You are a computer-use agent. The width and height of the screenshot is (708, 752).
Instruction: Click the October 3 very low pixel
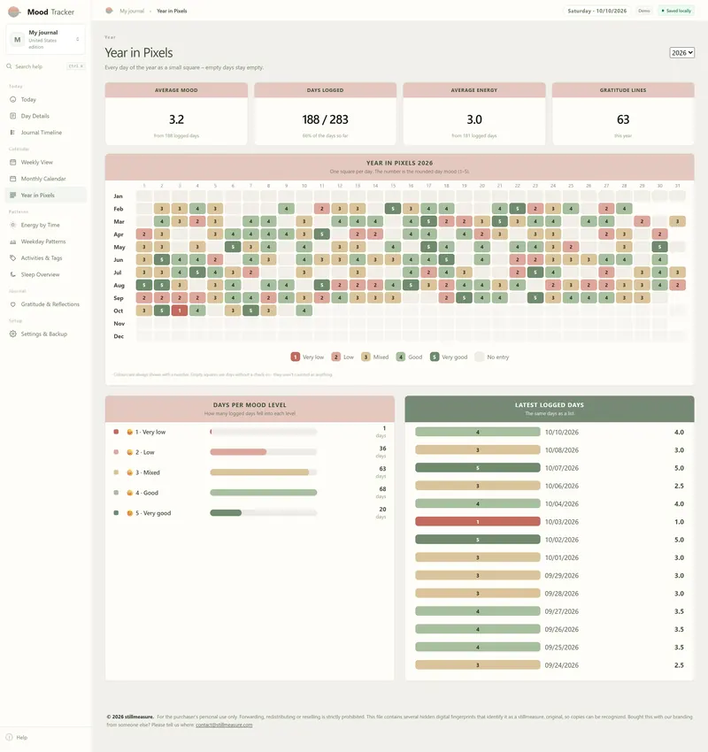(180, 311)
